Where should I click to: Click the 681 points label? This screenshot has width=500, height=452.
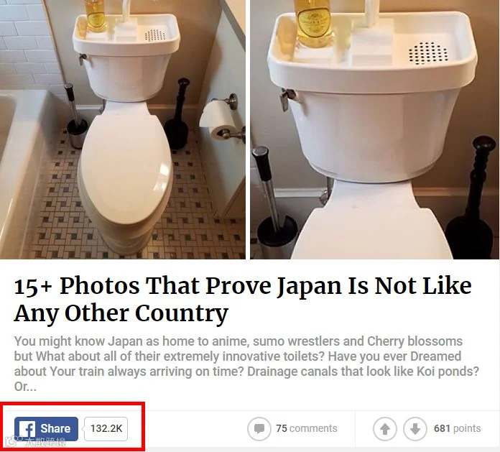(458, 428)
